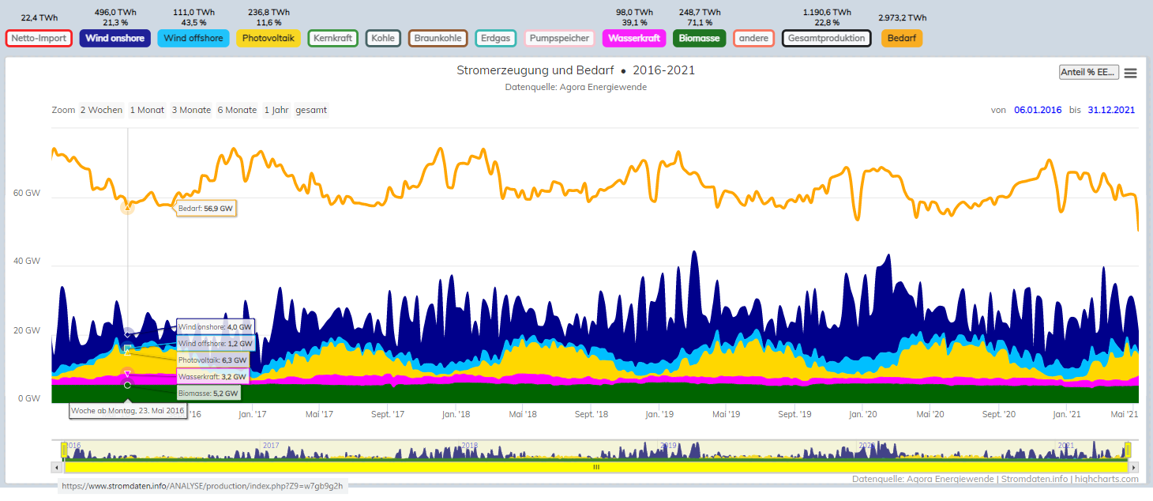
Task: Enable the Kernkraft series
Action: coord(332,38)
